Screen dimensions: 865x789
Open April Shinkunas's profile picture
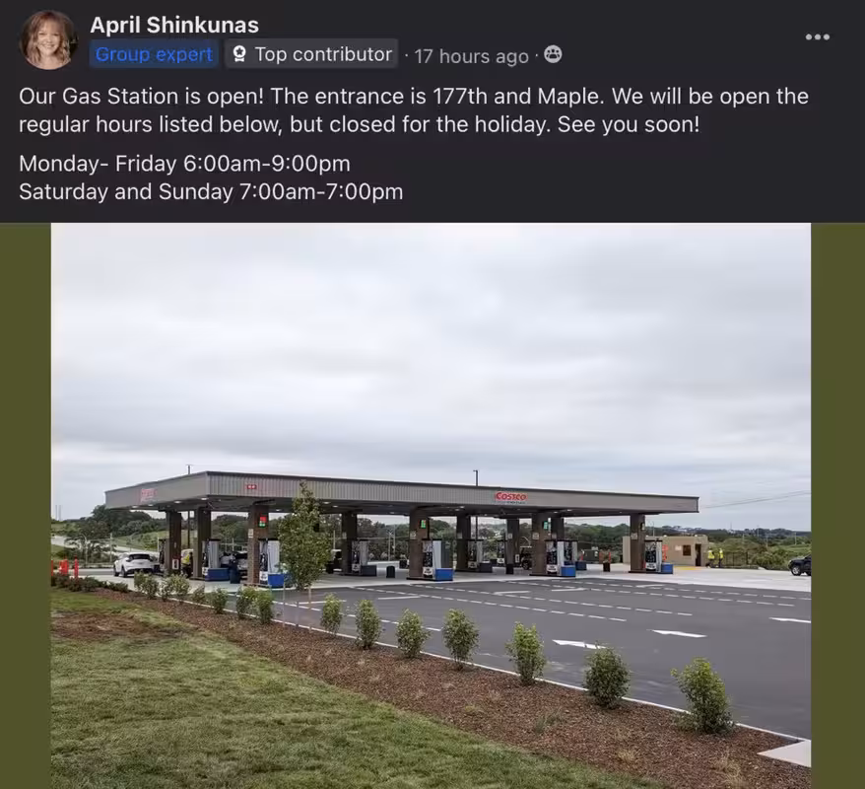pos(47,39)
